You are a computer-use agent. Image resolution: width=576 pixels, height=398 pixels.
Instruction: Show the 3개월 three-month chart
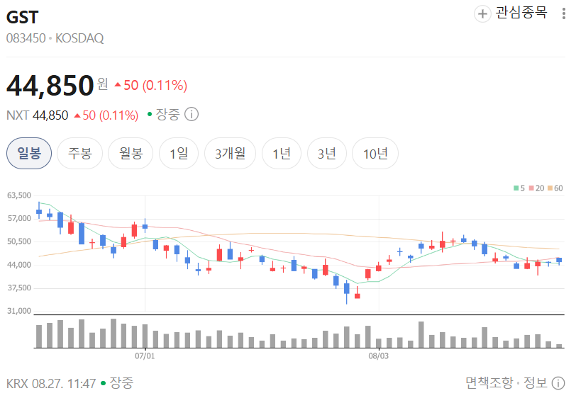230,154
